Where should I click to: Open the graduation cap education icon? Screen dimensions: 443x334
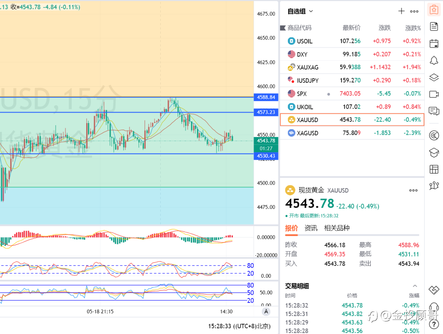pos(434,152)
